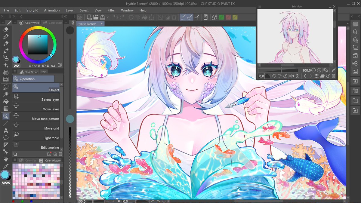The height and width of the screenshot is (203, 361).
Task: Select the Move layer sub tool
Action: click(36, 107)
